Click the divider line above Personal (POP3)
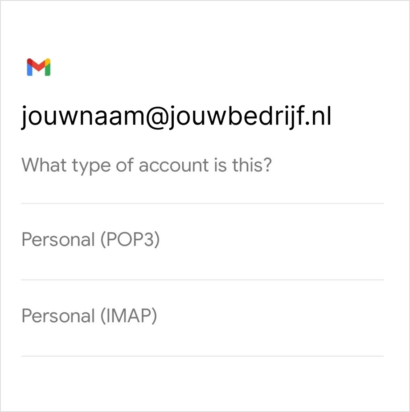The image size is (410, 412). (x=202, y=203)
